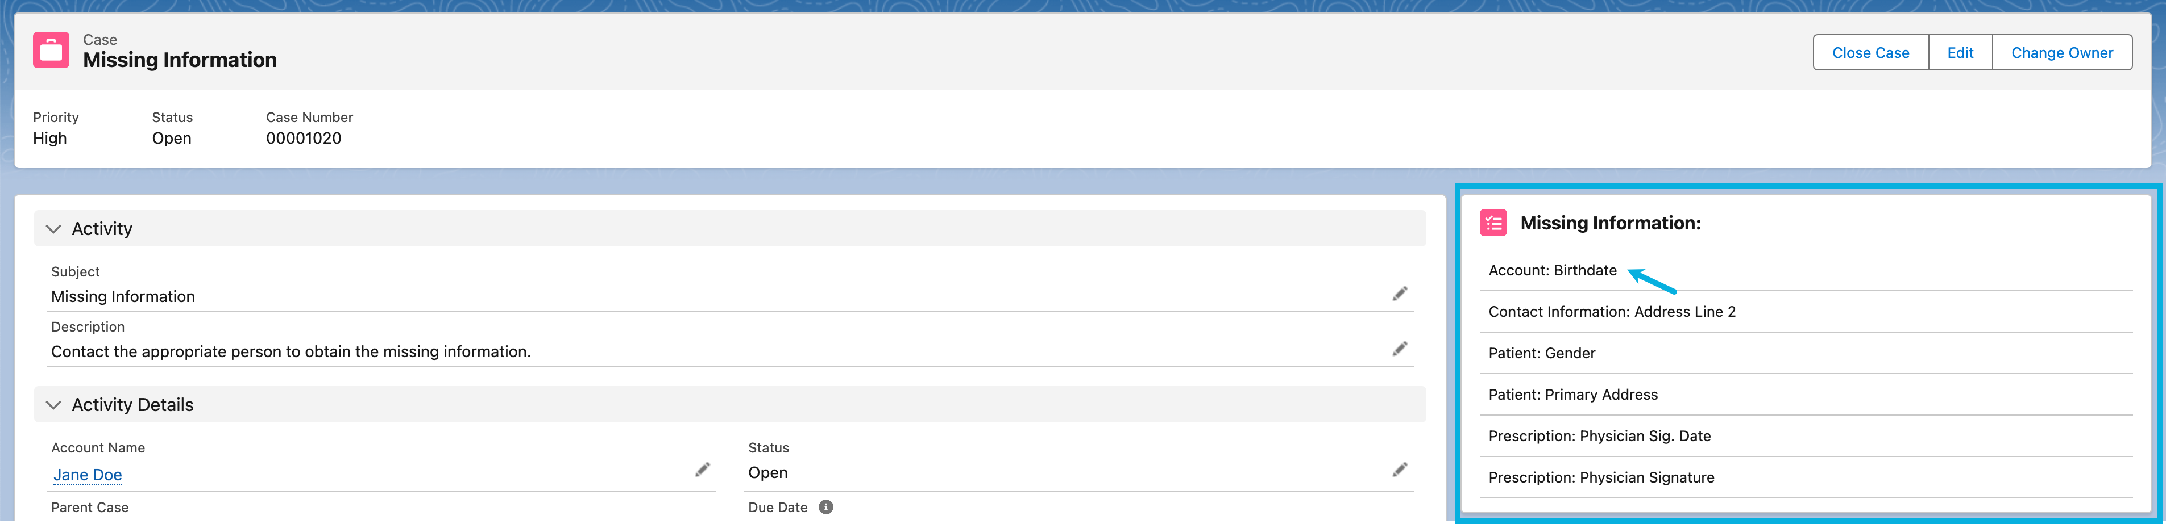
Task: Click the Close Case button
Action: click(x=1870, y=53)
